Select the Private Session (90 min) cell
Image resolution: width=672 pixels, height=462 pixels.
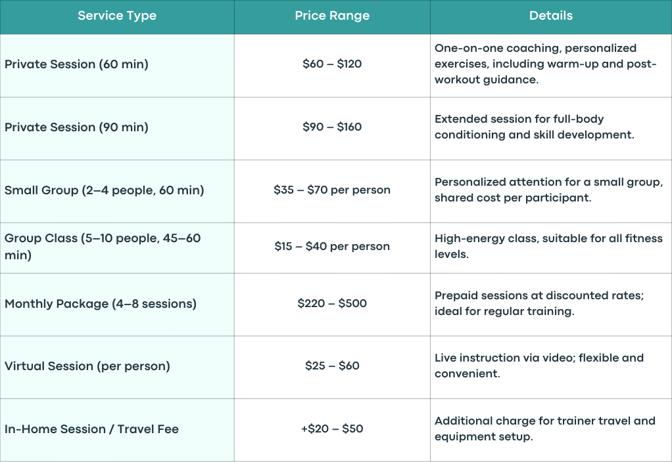[x=117, y=129]
